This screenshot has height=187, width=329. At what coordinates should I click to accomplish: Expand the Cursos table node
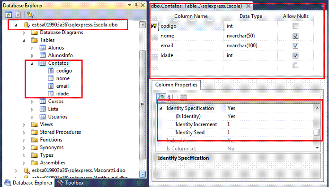coord(32,102)
